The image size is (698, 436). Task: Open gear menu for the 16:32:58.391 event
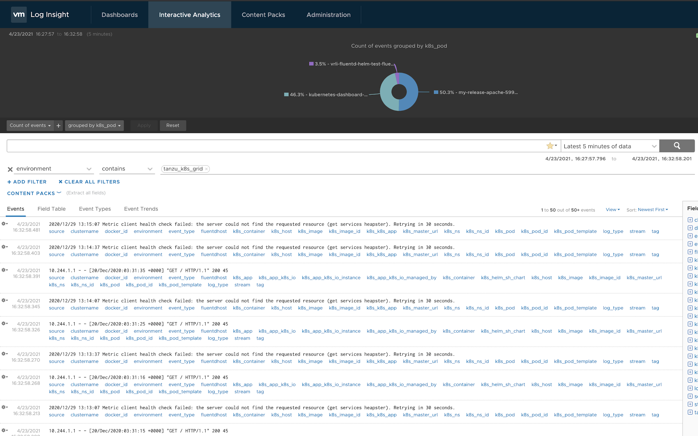[x=4, y=270]
